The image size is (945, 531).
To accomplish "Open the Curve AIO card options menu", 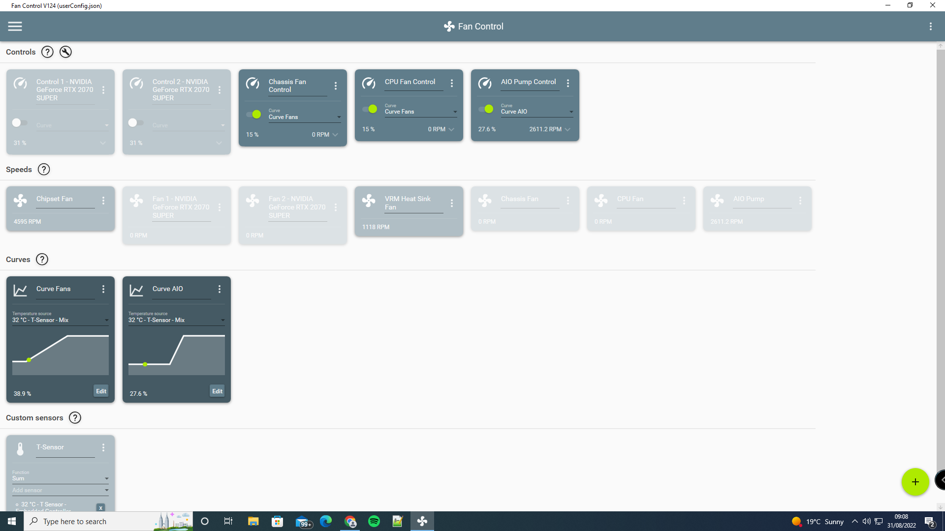I will [x=220, y=289].
